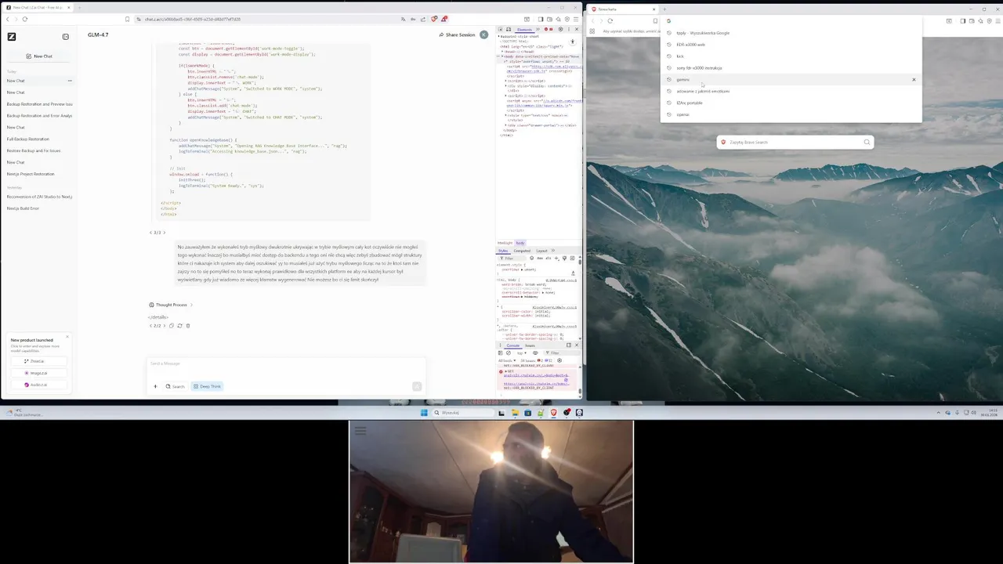
Task: Close the DevTools console drawer
Action: pos(577,345)
